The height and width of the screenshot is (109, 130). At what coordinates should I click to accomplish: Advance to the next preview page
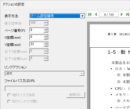coord(122,14)
